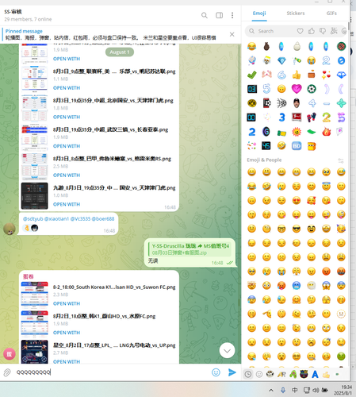Open thumbnail of South Korea K1 image
Screen dimensions: 356x397
pos(35,295)
